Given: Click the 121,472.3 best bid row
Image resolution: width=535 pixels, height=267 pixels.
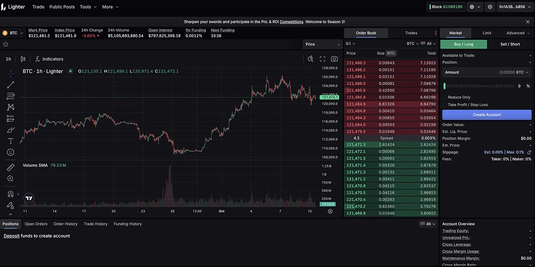Looking at the screenshot, I should click(x=391, y=145).
